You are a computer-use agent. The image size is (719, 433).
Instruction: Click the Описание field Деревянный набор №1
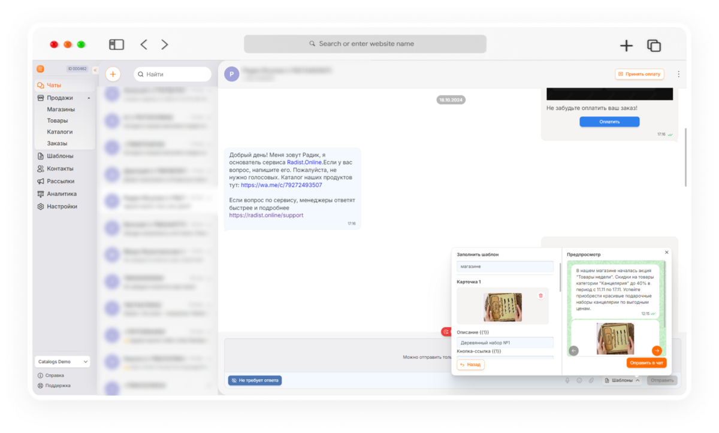505,343
